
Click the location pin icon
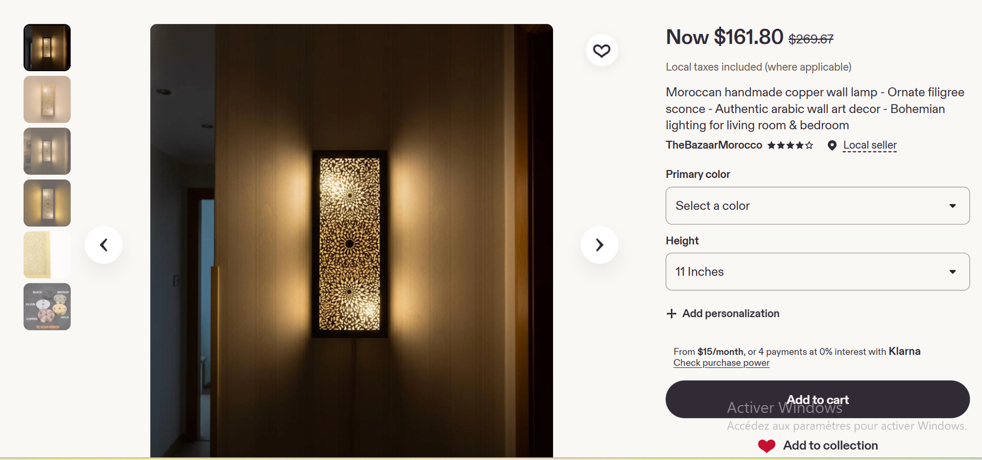pos(832,145)
